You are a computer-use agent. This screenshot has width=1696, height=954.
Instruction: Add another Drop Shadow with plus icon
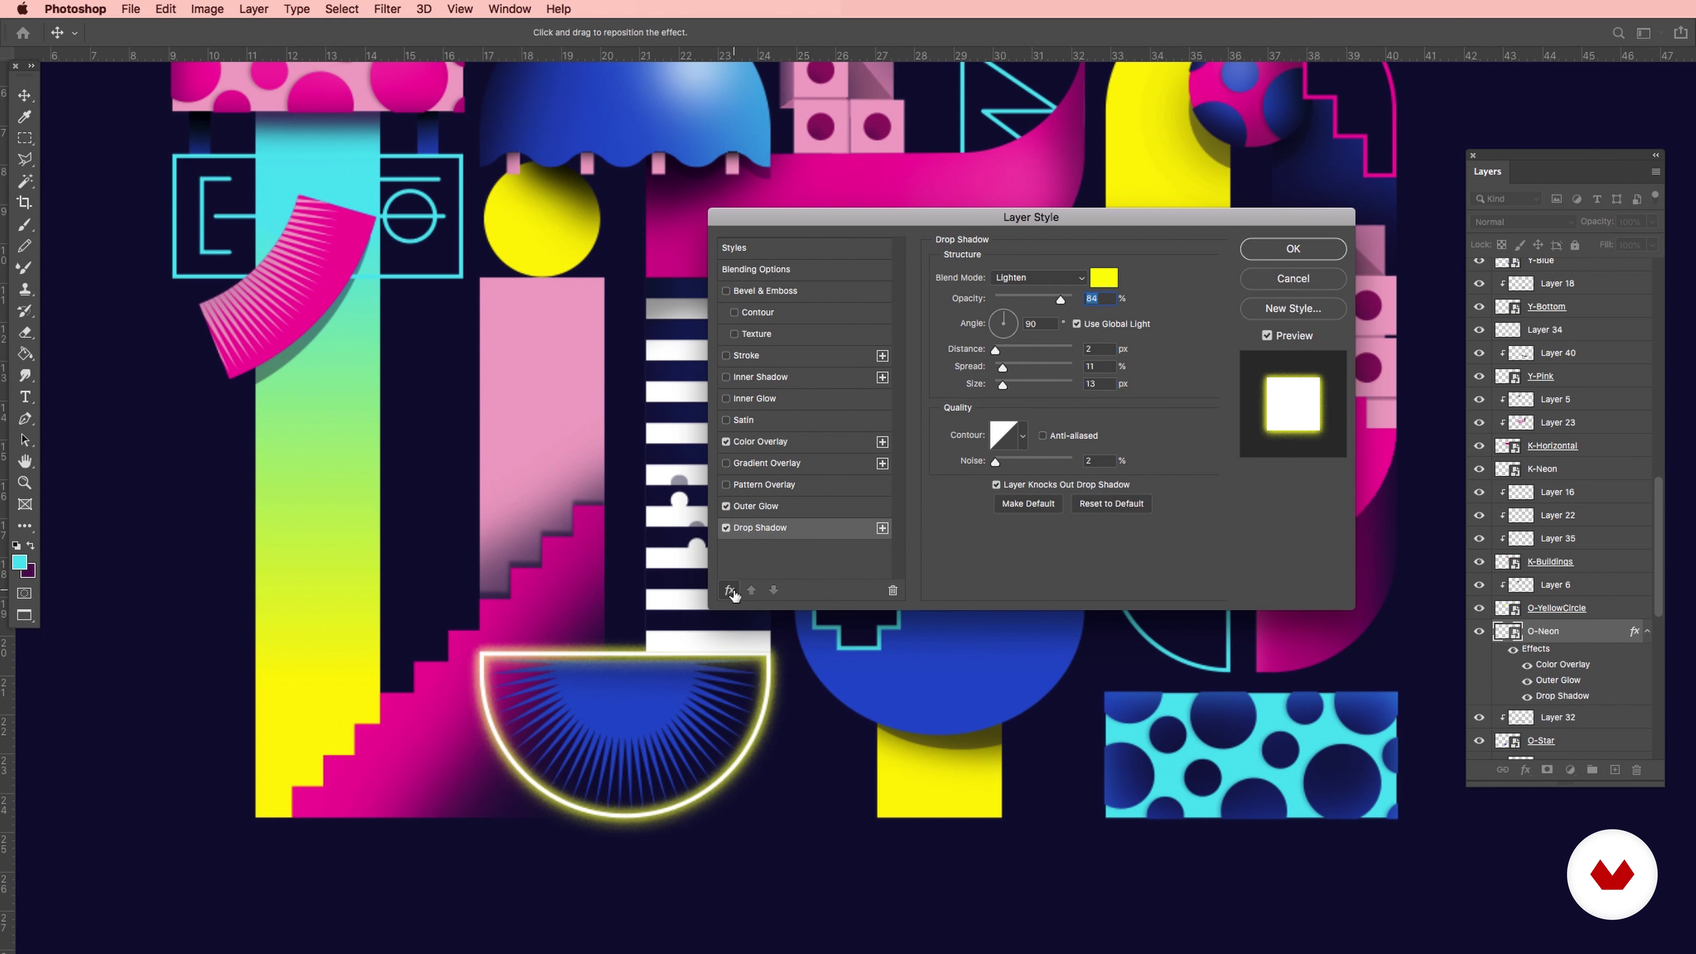point(882,528)
